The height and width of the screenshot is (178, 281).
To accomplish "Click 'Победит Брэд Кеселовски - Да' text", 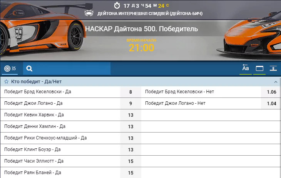I will point(38,92).
